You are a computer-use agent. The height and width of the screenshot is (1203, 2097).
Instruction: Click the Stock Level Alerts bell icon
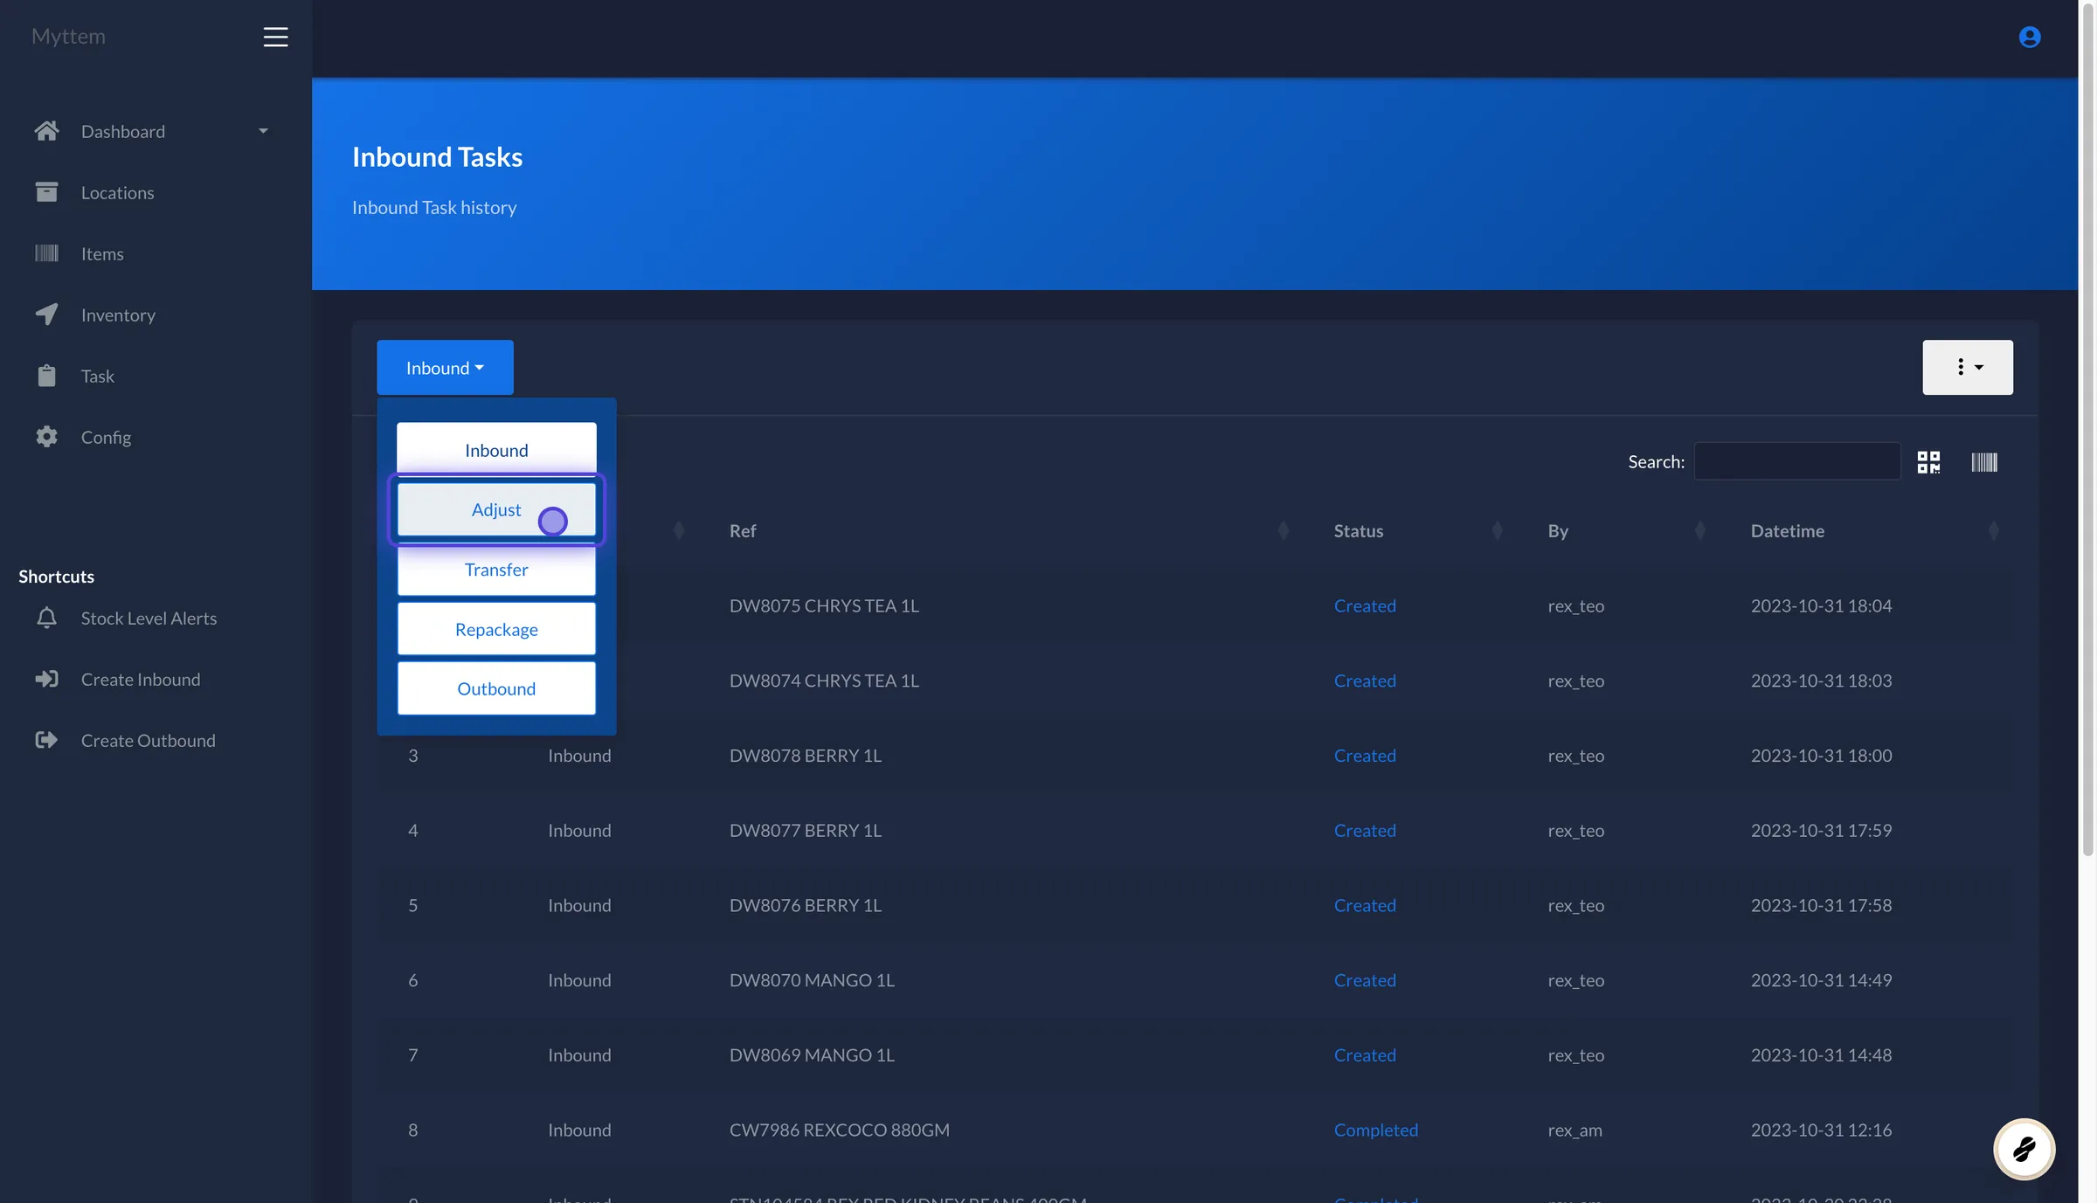click(x=46, y=618)
